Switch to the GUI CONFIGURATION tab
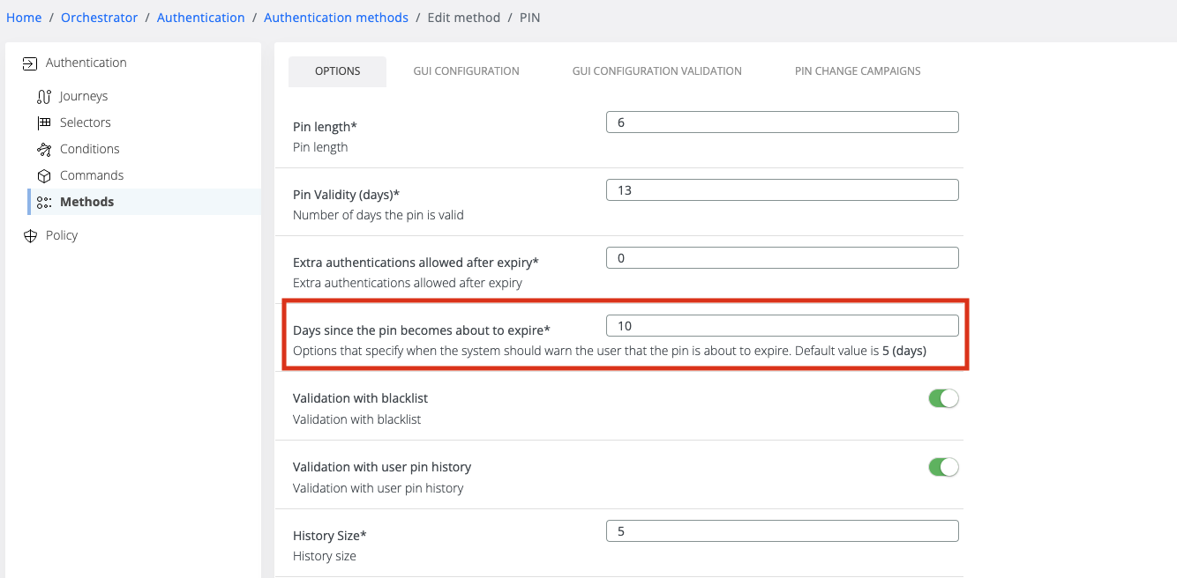This screenshot has height=578, width=1177. coord(466,70)
